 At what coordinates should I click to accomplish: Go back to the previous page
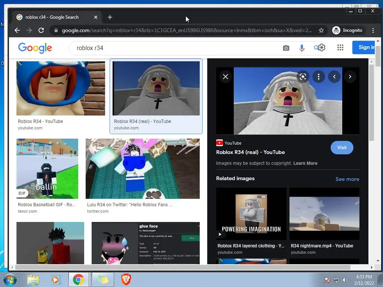tap(17, 30)
